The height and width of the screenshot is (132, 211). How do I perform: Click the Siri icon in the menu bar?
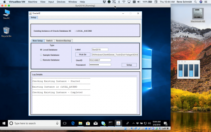coord(201,2)
